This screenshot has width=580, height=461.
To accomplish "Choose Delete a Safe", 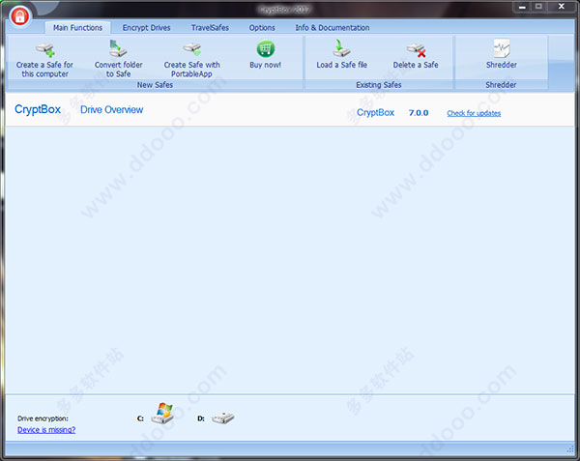I will (x=416, y=55).
